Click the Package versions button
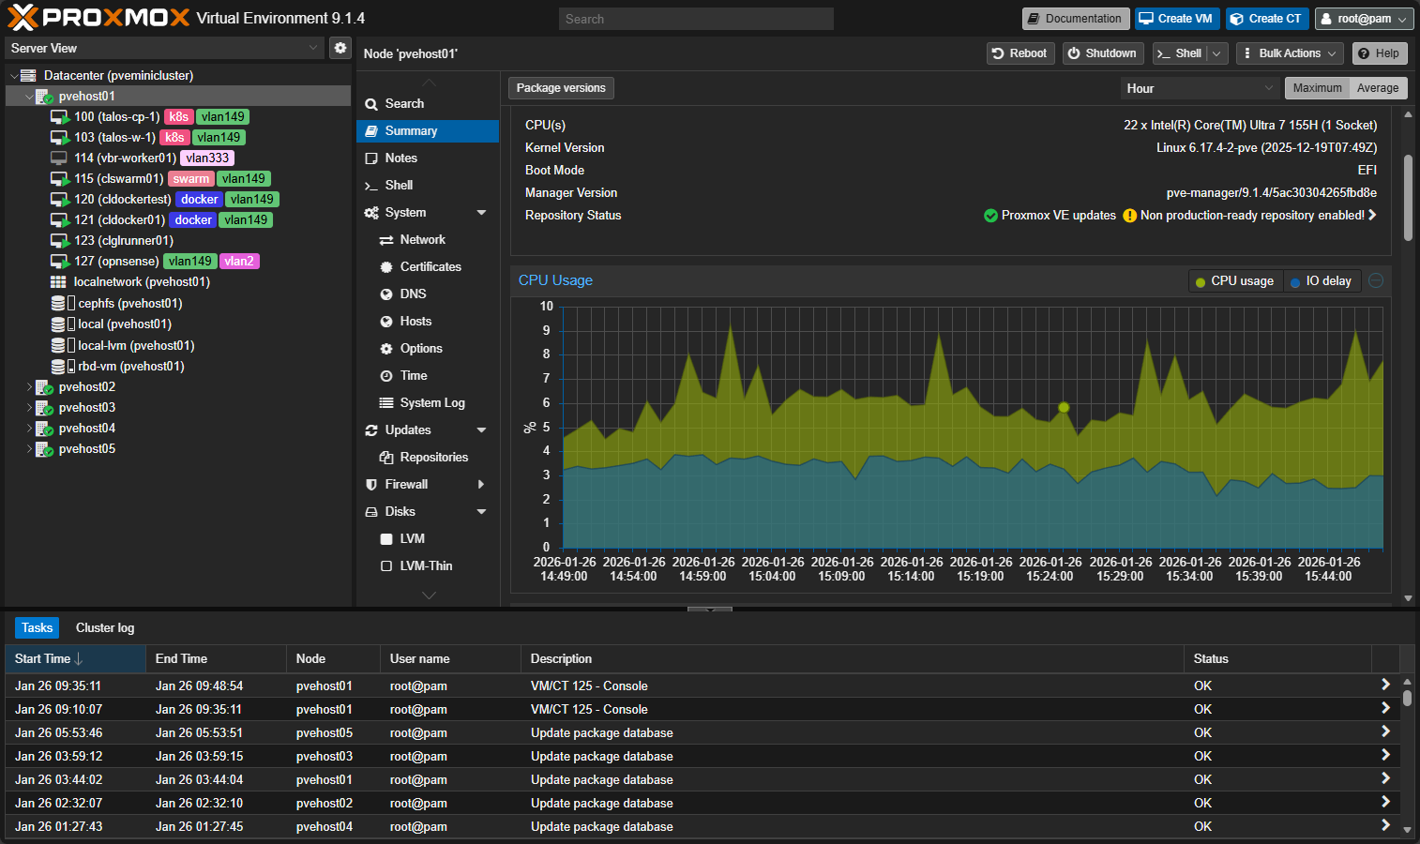This screenshot has width=1420, height=844. (561, 87)
